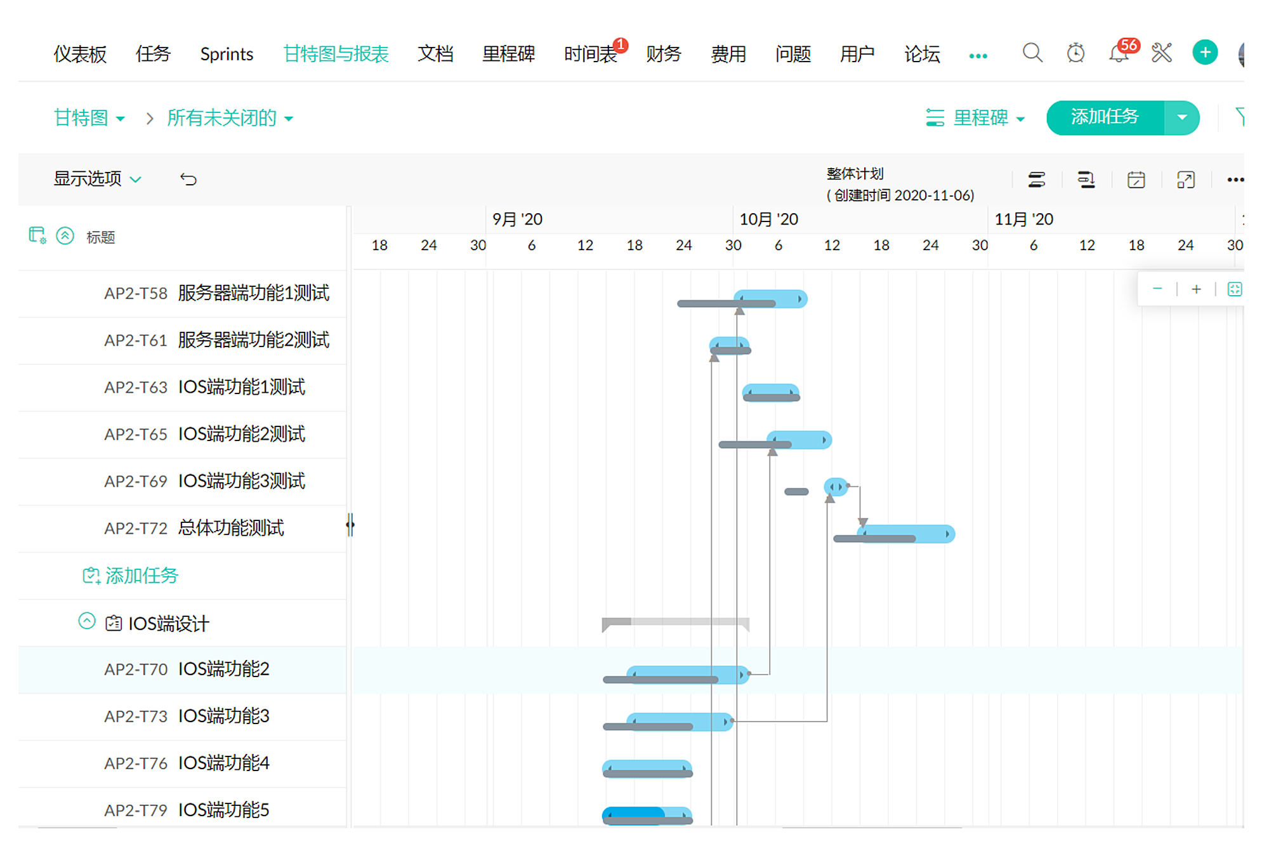Open the 添加任务 button dropdown arrow
This screenshot has height=858, width=1269.
1181,117
